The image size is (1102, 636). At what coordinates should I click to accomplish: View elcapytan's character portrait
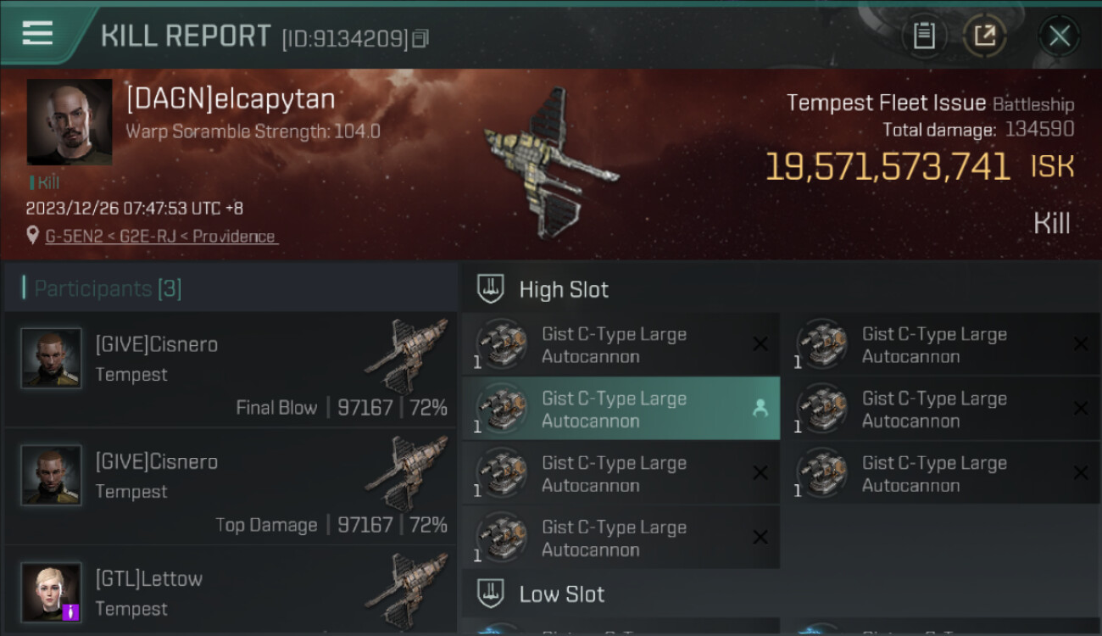[x=70, y=122]
